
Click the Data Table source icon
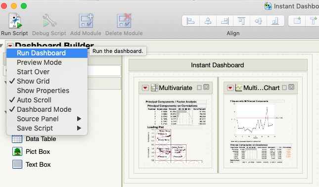[x=17, y=139]
